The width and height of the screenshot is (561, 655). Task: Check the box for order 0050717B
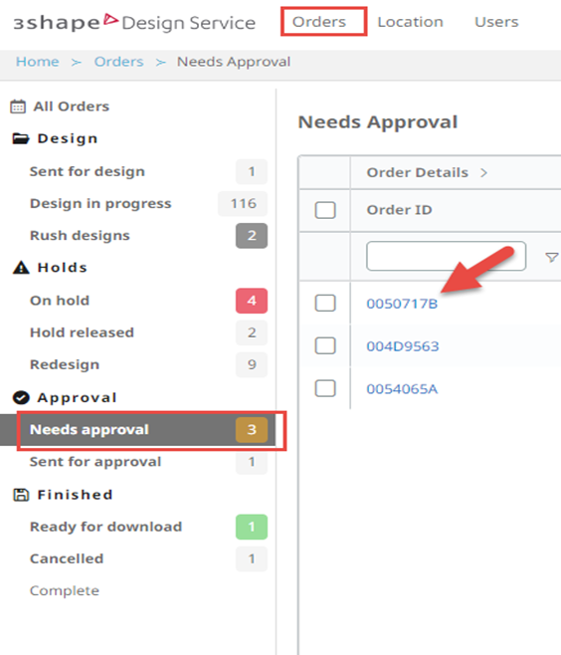coord(325,303)
